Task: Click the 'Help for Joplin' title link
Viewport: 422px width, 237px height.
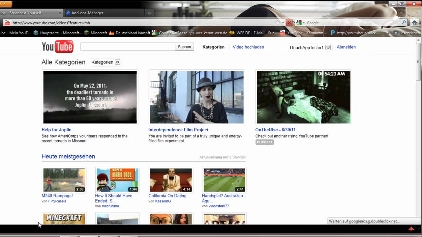Action: 56,130
